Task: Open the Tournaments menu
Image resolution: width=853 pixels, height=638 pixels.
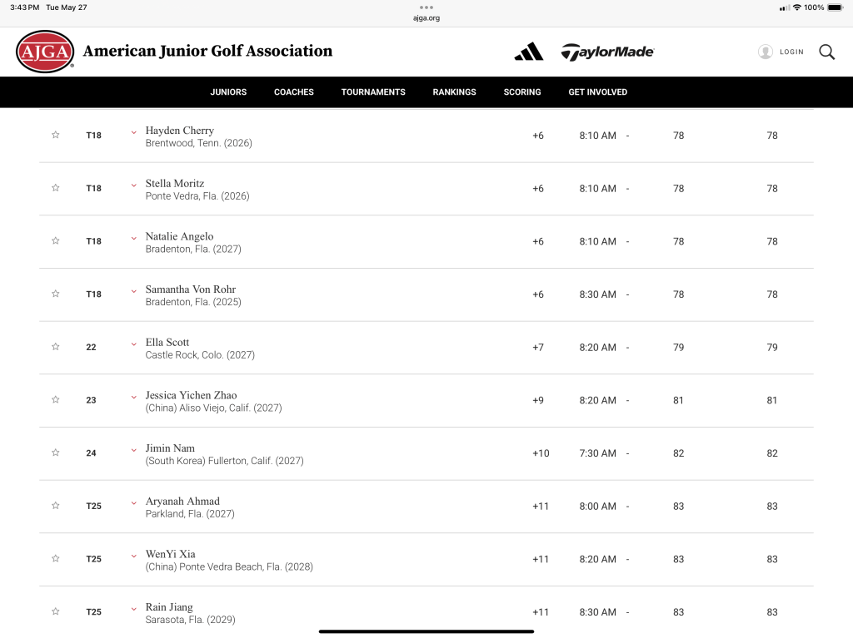Action: 373,92
